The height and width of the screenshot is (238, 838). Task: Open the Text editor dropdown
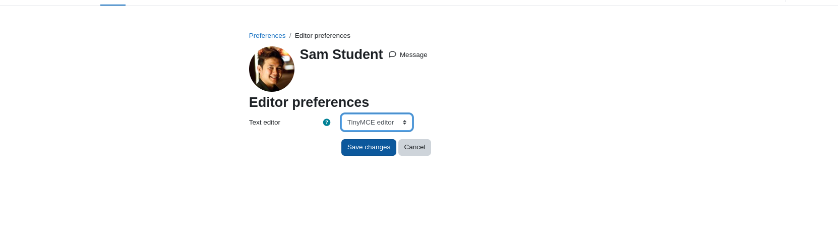tap(377, 123)
